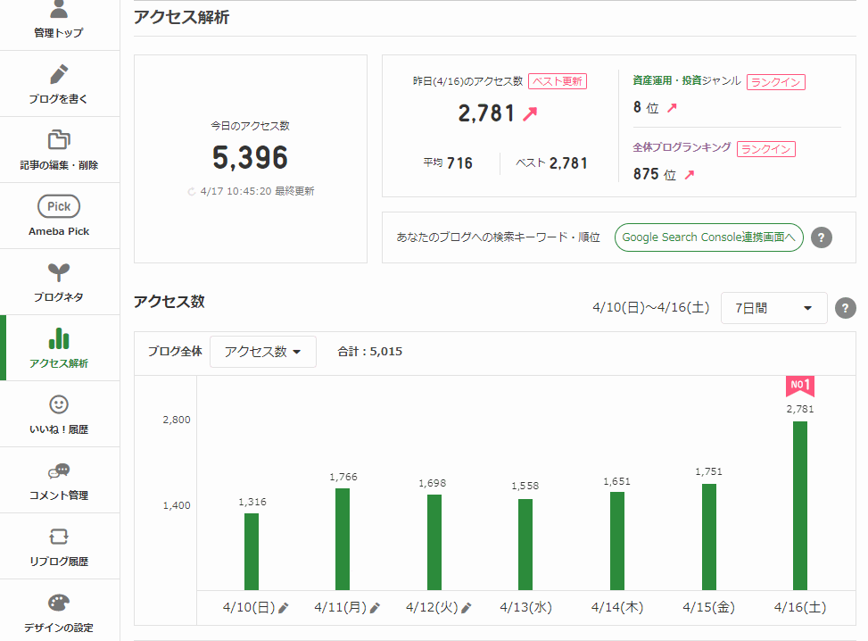868x641 pixels.
Task: Select リブログ履歴 menu label
Action: [x=59, y=562]
